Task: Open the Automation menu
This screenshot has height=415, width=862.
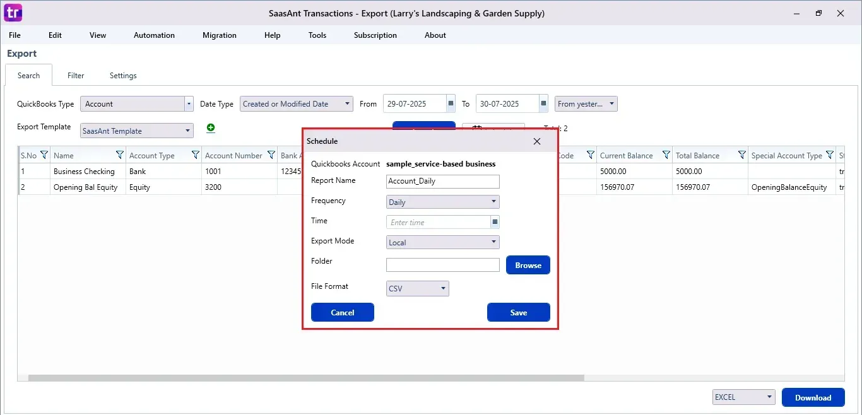Action: point(154,35)
